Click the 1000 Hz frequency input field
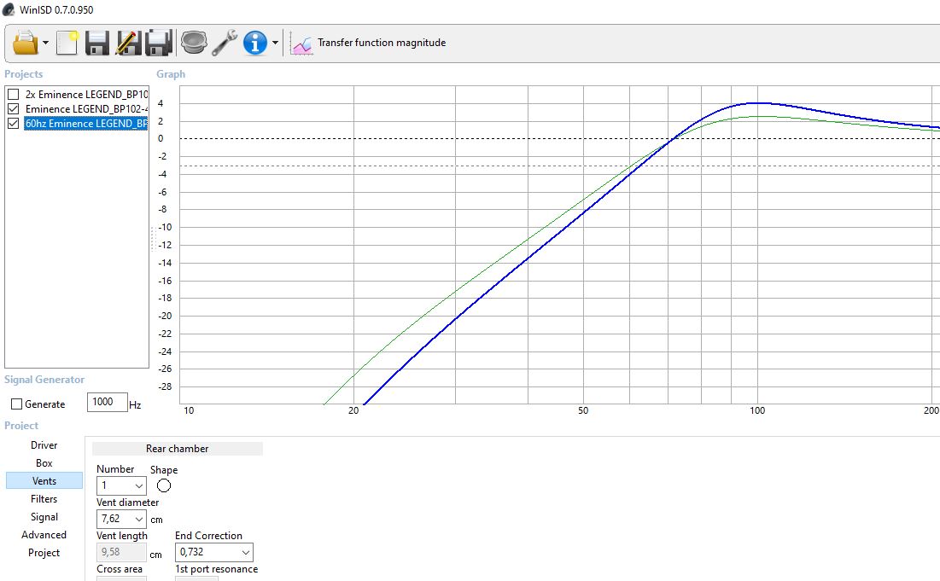 [x=108, y=402]
